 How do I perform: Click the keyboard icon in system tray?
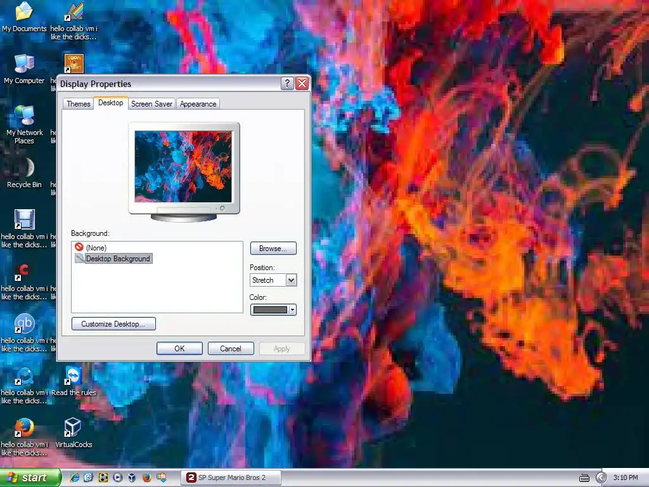click(584, 478)
